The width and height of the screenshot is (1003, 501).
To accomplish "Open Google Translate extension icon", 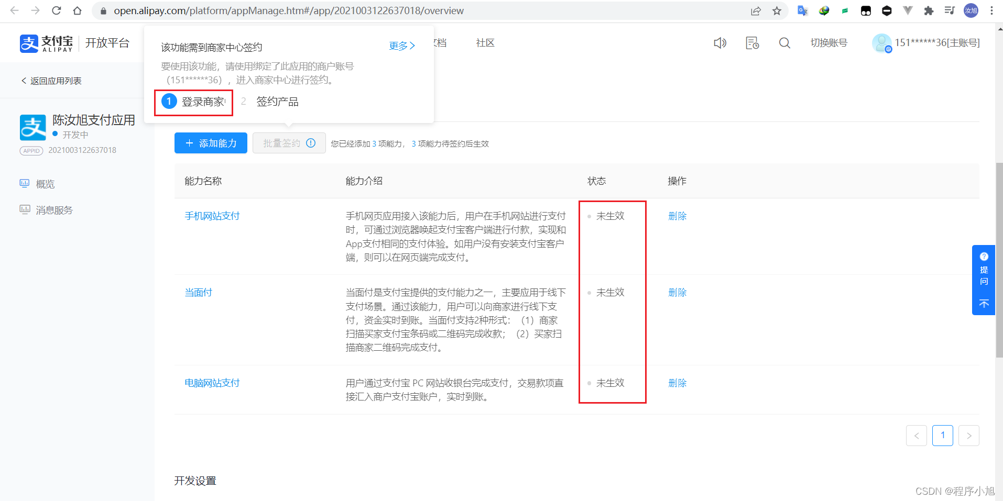I will 802,10.
